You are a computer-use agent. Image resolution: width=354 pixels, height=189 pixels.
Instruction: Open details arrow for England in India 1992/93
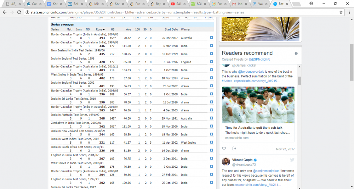tap(212, 183)
